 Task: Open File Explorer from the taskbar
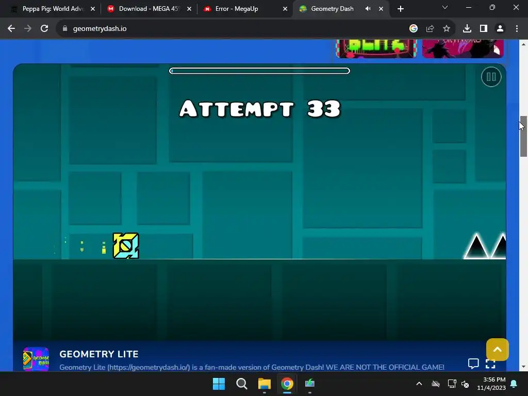coord(265,384)
